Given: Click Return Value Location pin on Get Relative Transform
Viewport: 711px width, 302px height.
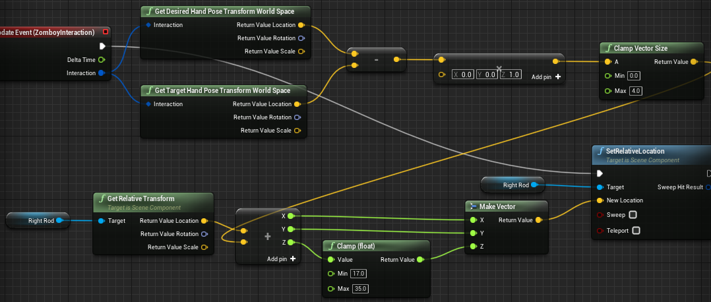Looking at the screenshot, I should (x=204, y=221).
